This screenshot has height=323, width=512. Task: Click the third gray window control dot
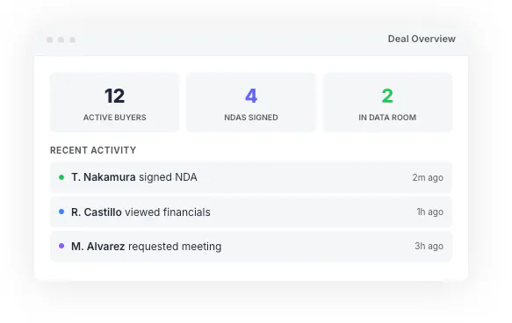pos(73,39)
